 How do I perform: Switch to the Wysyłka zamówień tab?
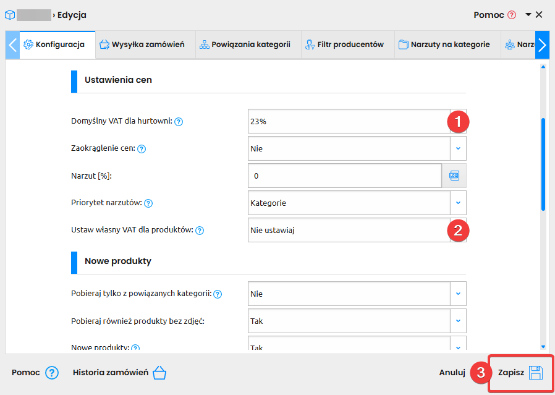click(142, 45)
